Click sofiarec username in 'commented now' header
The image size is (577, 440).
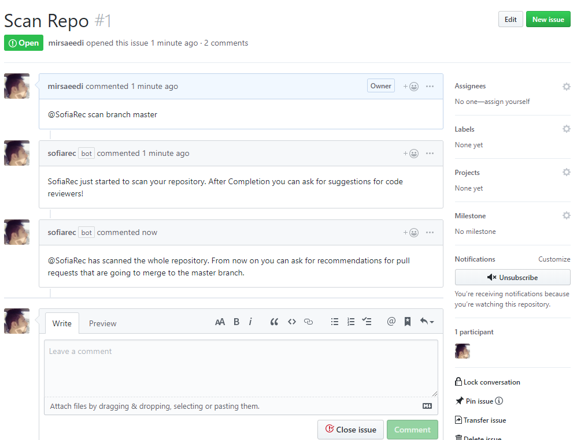tap(62, 232)
